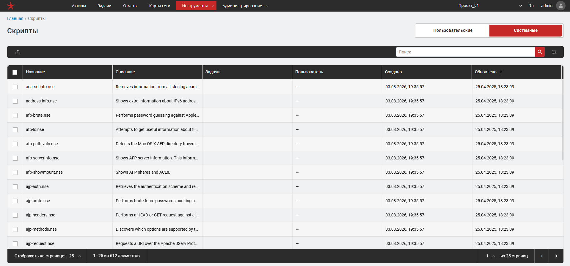
Task: Open the Проект_01 project selector
Action: [490, 6]
